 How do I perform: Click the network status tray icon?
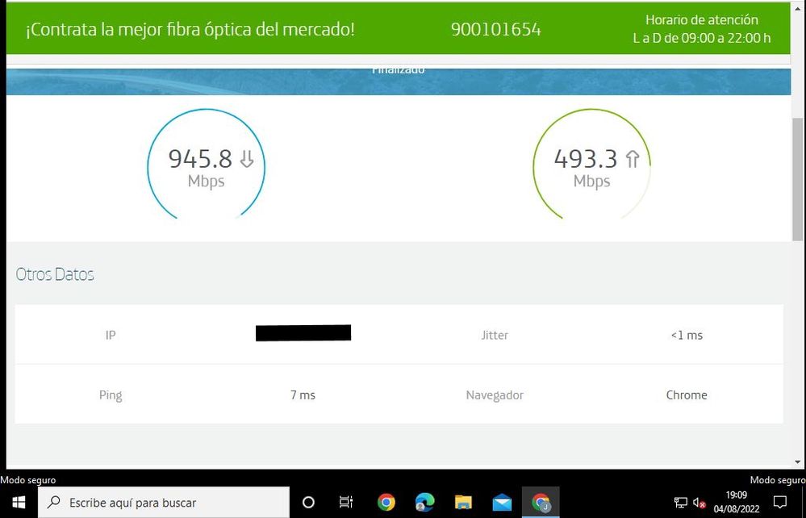[681, 503]
